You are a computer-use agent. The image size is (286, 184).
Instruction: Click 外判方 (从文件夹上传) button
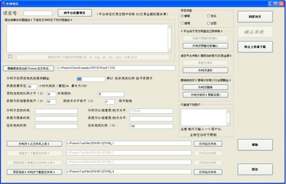34,144
